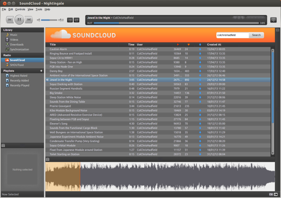
Task: Sort by the Title column header
Action: pos(53,45)
